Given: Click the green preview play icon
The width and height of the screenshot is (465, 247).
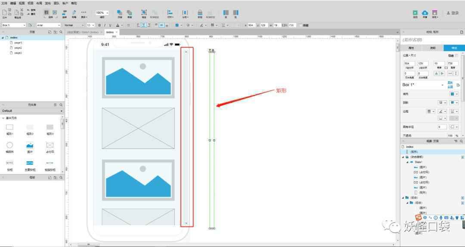Looking at the screenshot, I should (415, 13).
